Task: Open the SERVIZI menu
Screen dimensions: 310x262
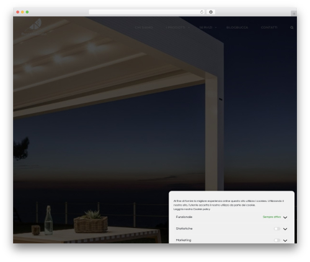Action: click(x=206, y=27)
